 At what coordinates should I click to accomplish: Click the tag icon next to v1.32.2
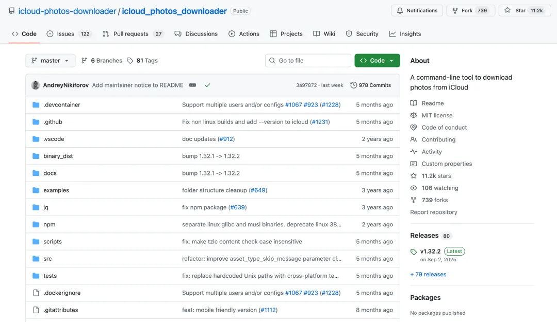point(414,252)
